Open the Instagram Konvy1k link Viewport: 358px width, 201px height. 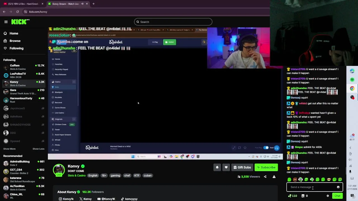[x=66, y=199]
